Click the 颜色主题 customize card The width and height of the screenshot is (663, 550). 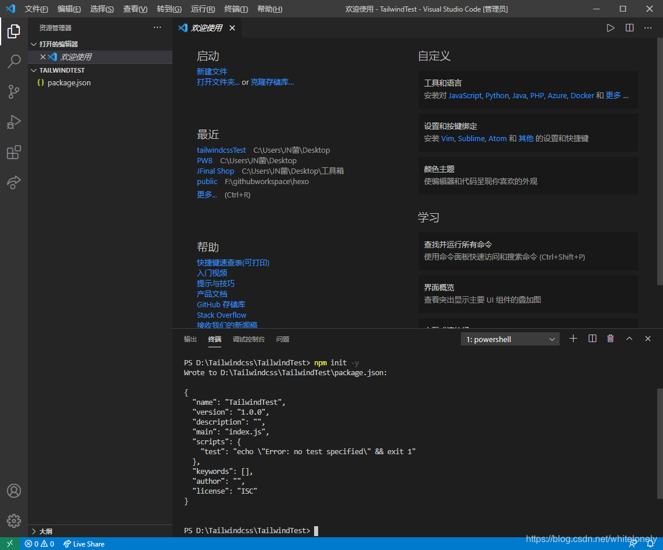pos(528,175)
